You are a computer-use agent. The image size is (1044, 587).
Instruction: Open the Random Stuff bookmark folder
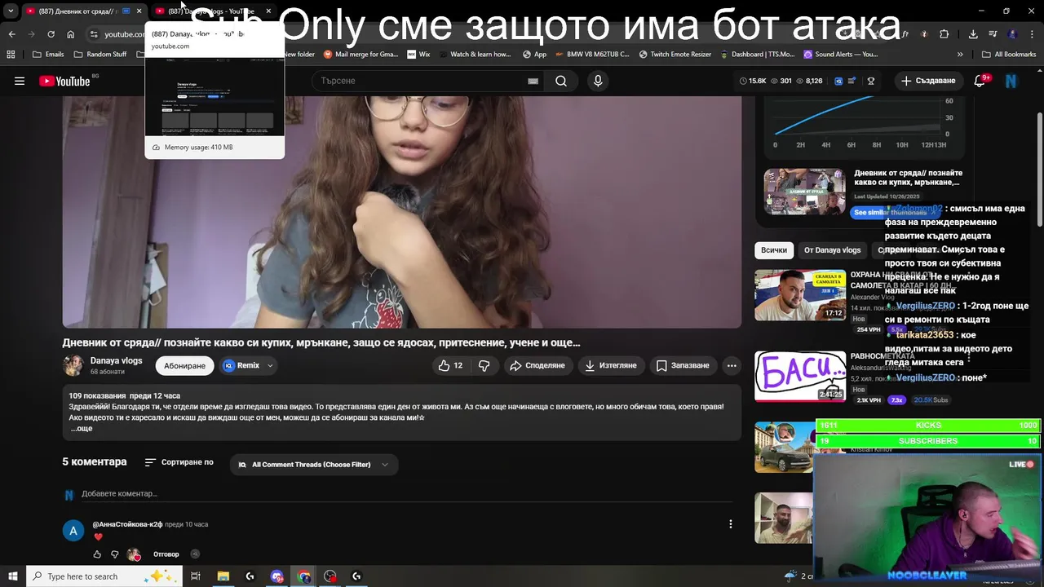(x=100, y=55)
